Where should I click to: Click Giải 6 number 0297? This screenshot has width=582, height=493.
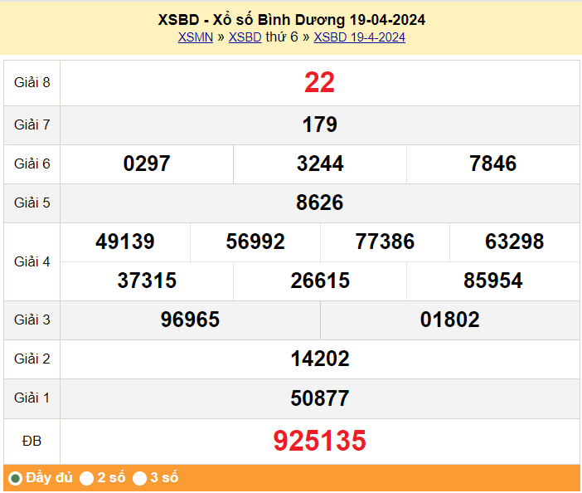pyautogui.click(x=147, y=164)
